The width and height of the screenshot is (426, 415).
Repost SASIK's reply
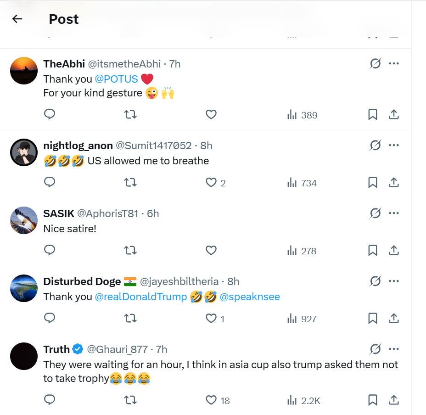[x=130, y=251]
